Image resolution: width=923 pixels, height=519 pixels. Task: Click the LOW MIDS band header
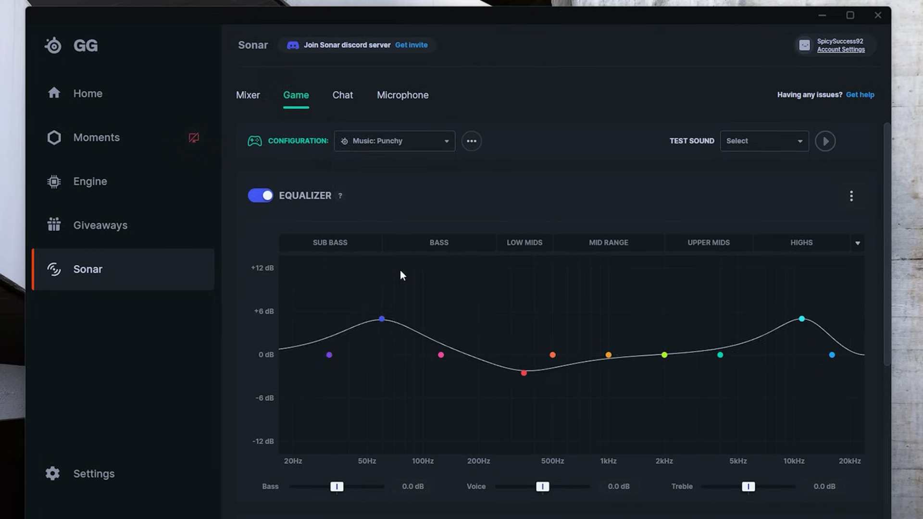[x=524, y=243]
